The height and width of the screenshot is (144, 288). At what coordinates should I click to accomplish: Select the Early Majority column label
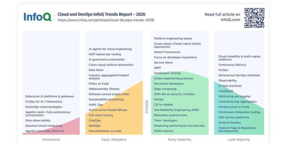[x=180, y=140]
